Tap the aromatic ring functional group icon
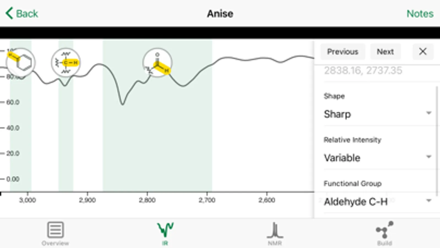Image resolution: width=440 pixels, height=248 pixels. (21, 63)
